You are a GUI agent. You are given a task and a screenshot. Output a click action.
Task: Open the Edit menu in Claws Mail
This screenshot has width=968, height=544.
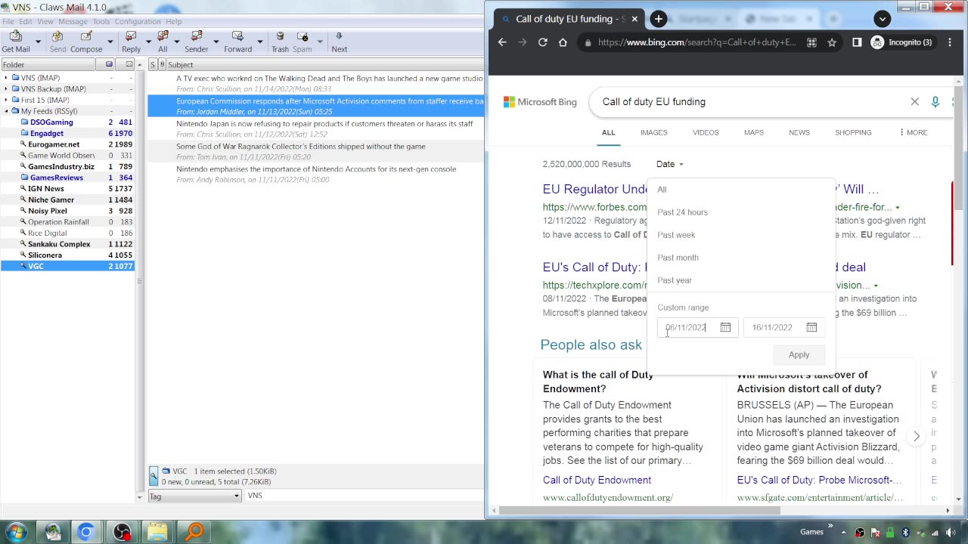26,21
